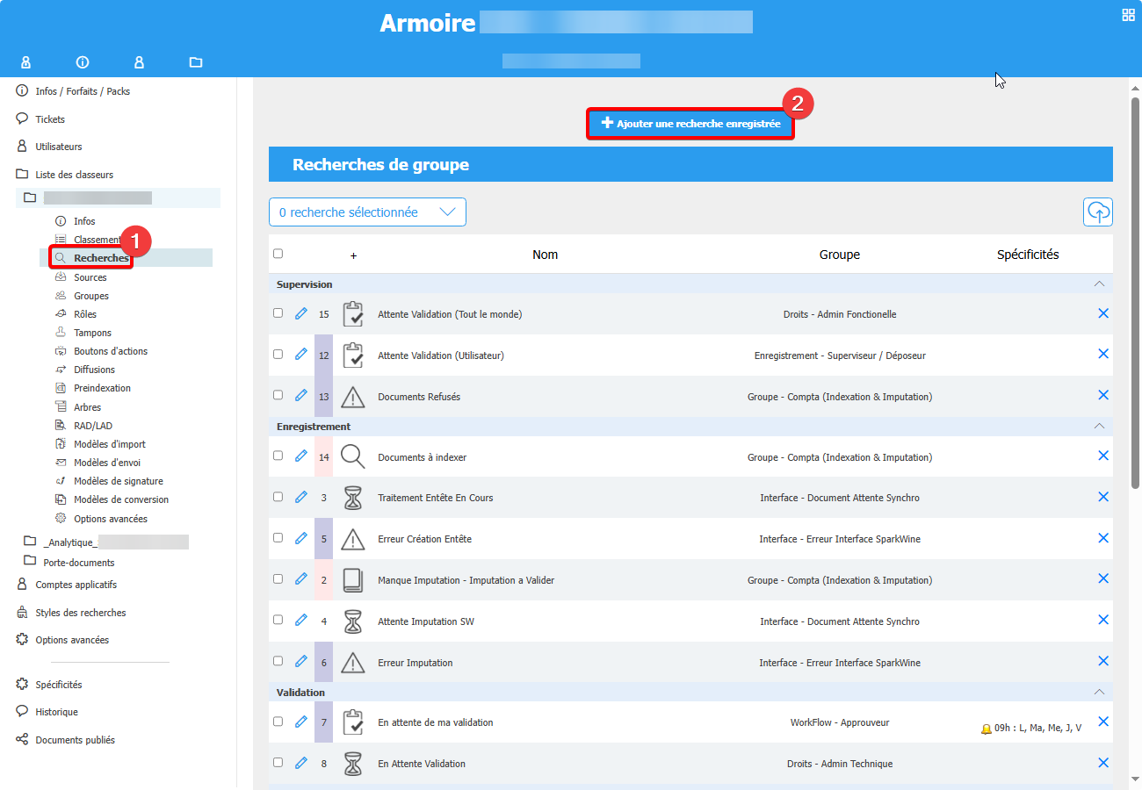
Task: Open Styles des recherches link
Action: [80, 613]
